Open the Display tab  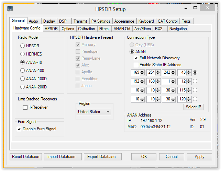49,21
